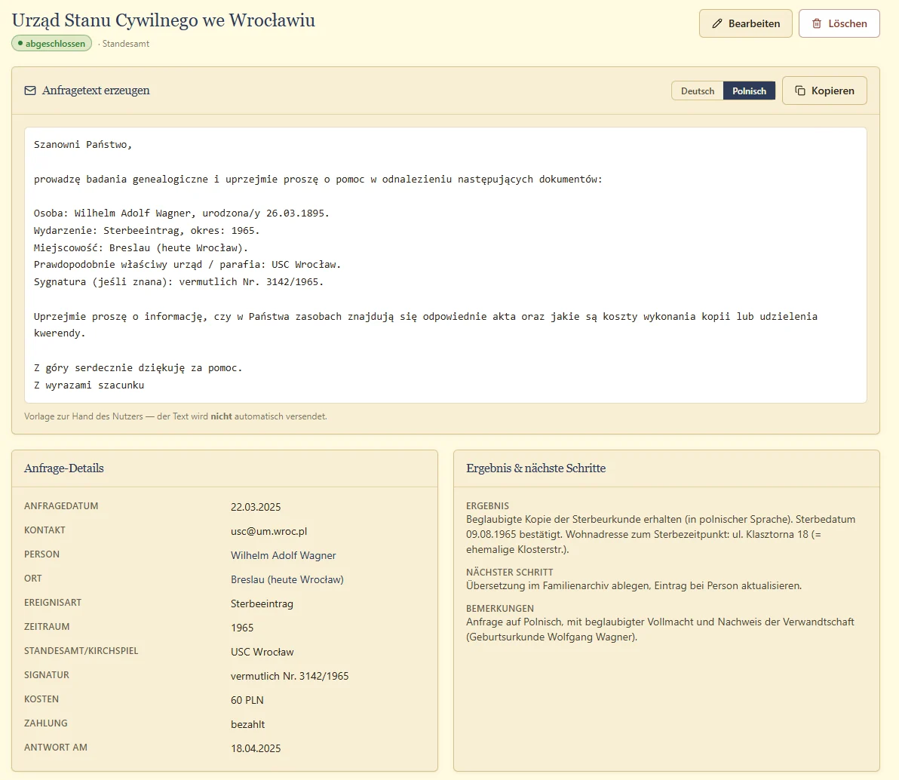Click the Standesamt type label under the title
This screenshot has height=780, width=899.
tap(125, 44)
